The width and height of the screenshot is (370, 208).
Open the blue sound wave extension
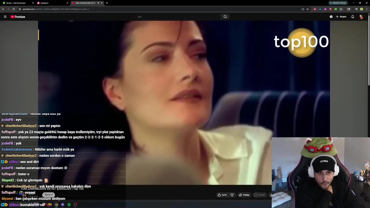click(x=320, y=9)
